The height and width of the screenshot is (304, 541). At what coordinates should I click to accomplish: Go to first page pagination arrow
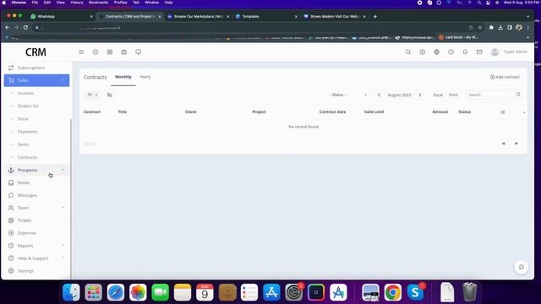click(504, 144)
